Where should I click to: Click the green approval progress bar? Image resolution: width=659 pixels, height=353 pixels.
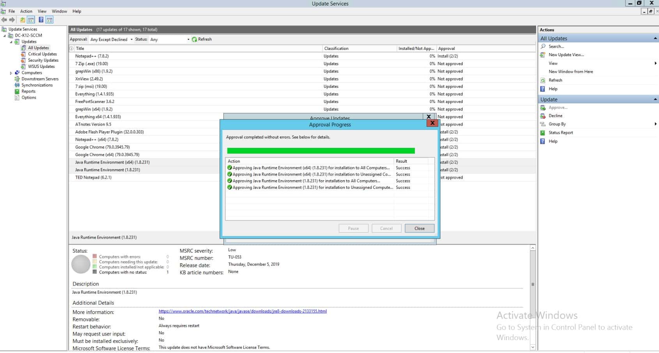tap(321, 150)
